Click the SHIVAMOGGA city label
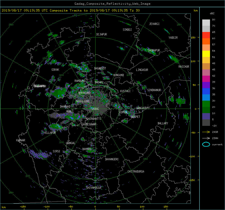 point(93,188)
